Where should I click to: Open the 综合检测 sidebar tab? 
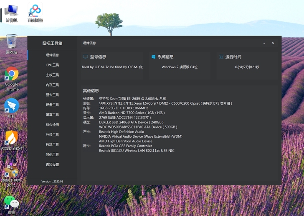pyautogui.click(x=52, y=125)
